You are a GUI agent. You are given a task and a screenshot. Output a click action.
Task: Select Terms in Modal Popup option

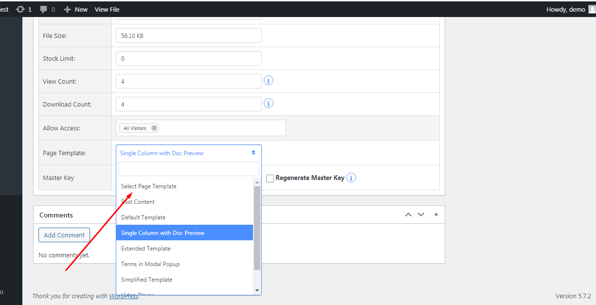[x=184, y=264]
